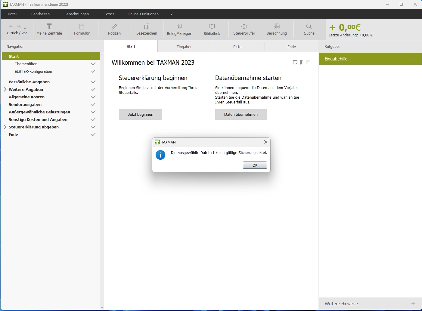Click the vor forward arrow
Viewport: 422px width, 311px height.
click(19, 27)
